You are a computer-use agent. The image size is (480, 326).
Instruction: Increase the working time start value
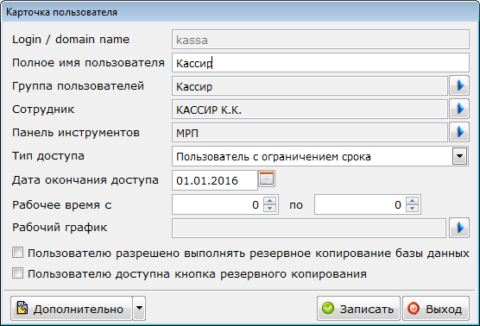point(269,201)
